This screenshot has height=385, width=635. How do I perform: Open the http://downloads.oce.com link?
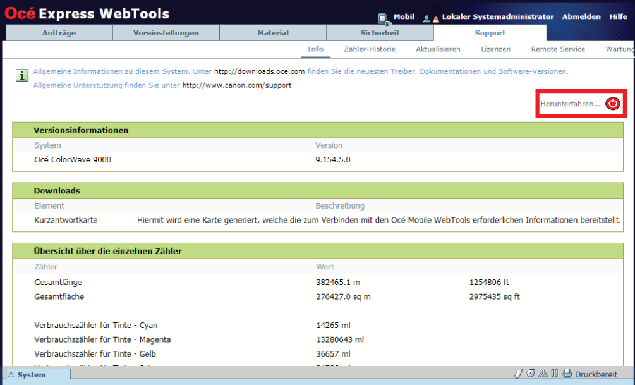(259, 71)
